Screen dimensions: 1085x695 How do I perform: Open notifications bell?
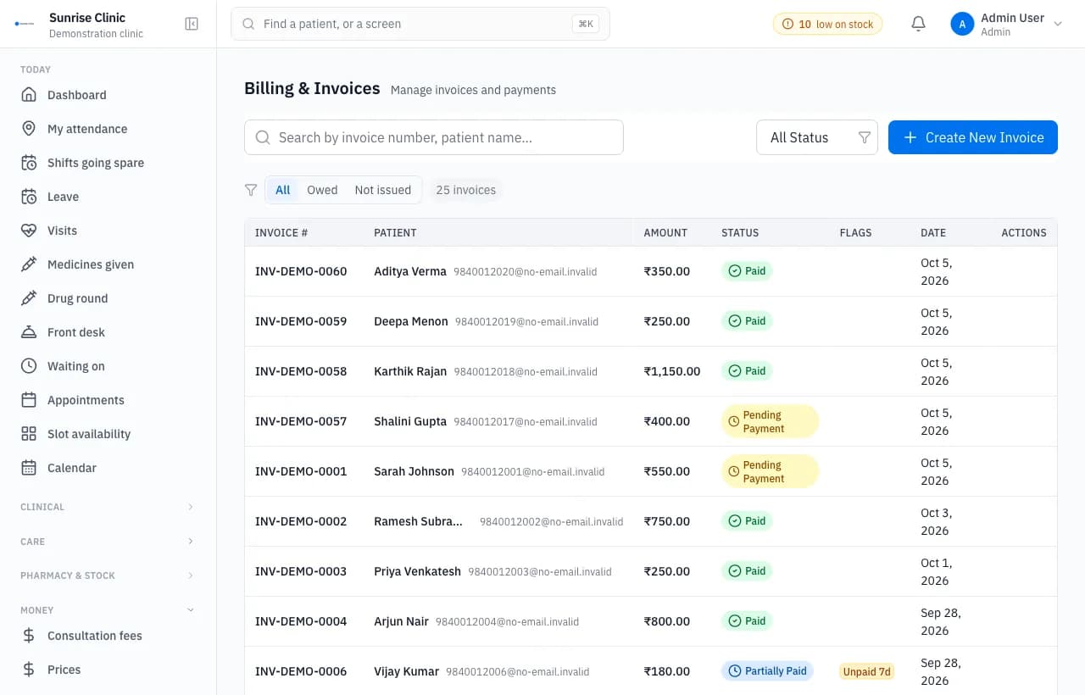click(918, 24)
